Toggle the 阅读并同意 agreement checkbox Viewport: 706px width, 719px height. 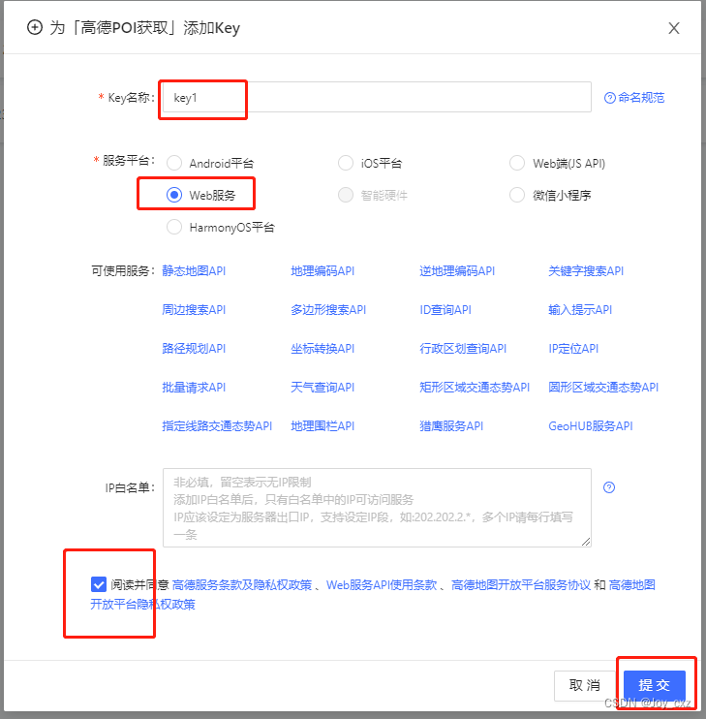99,584
